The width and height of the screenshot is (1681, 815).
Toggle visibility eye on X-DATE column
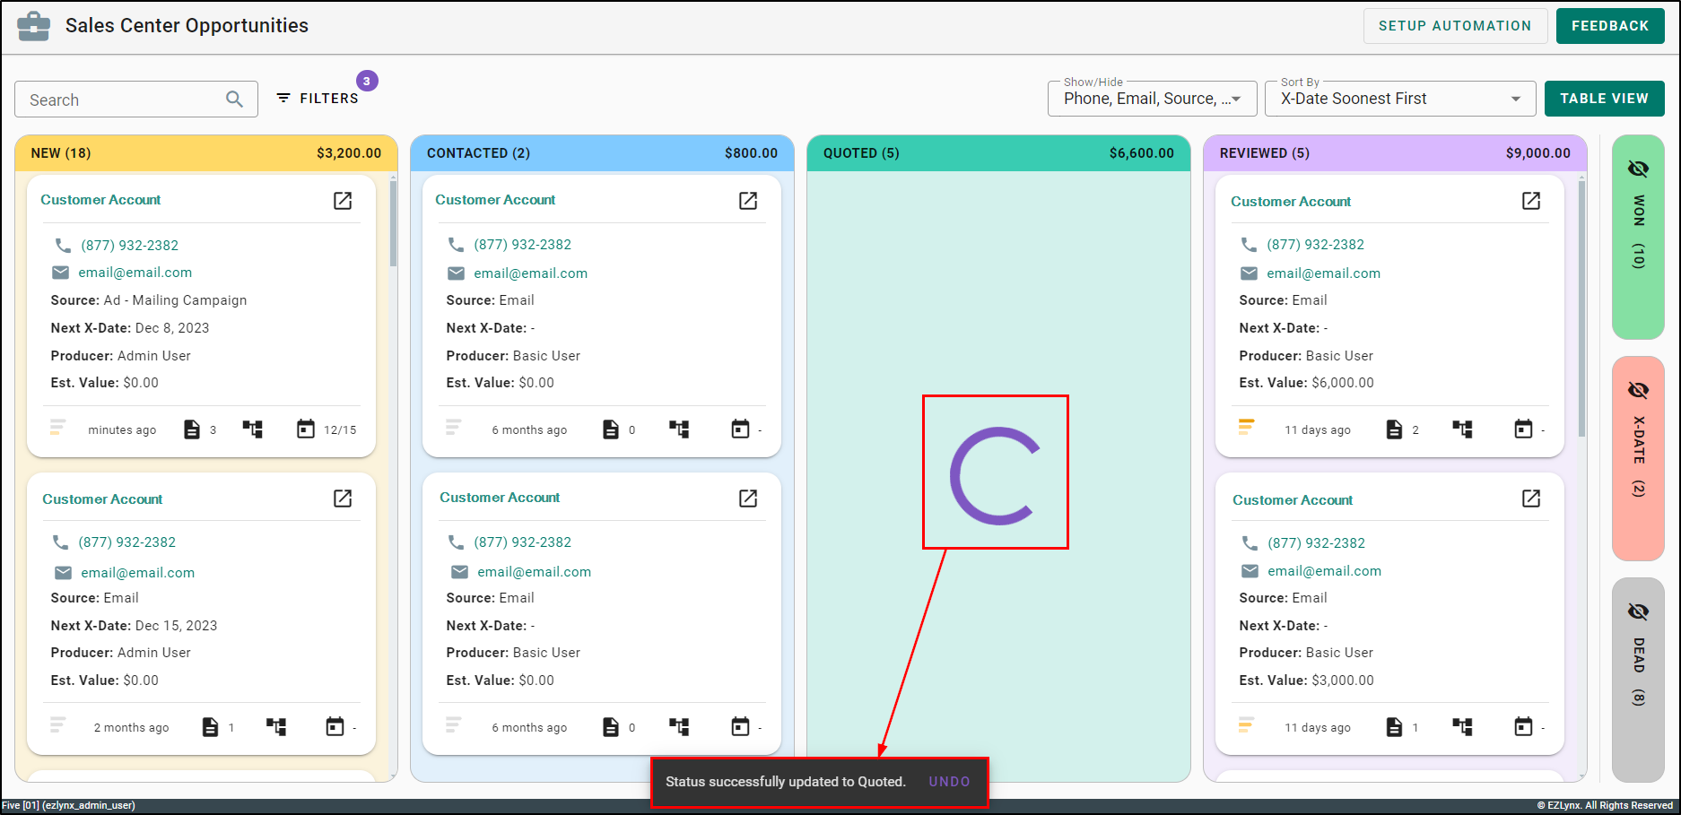click(1638, 390)
